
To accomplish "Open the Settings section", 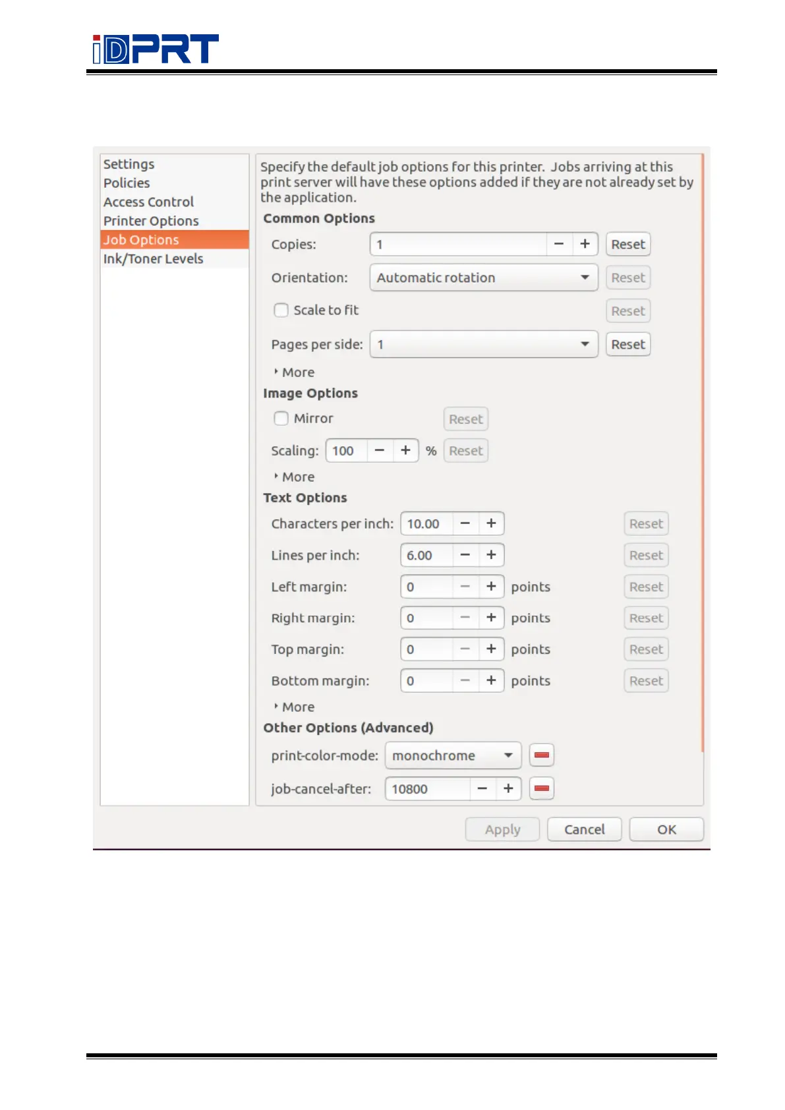I will pyautogui.click(x=175, y=164).
